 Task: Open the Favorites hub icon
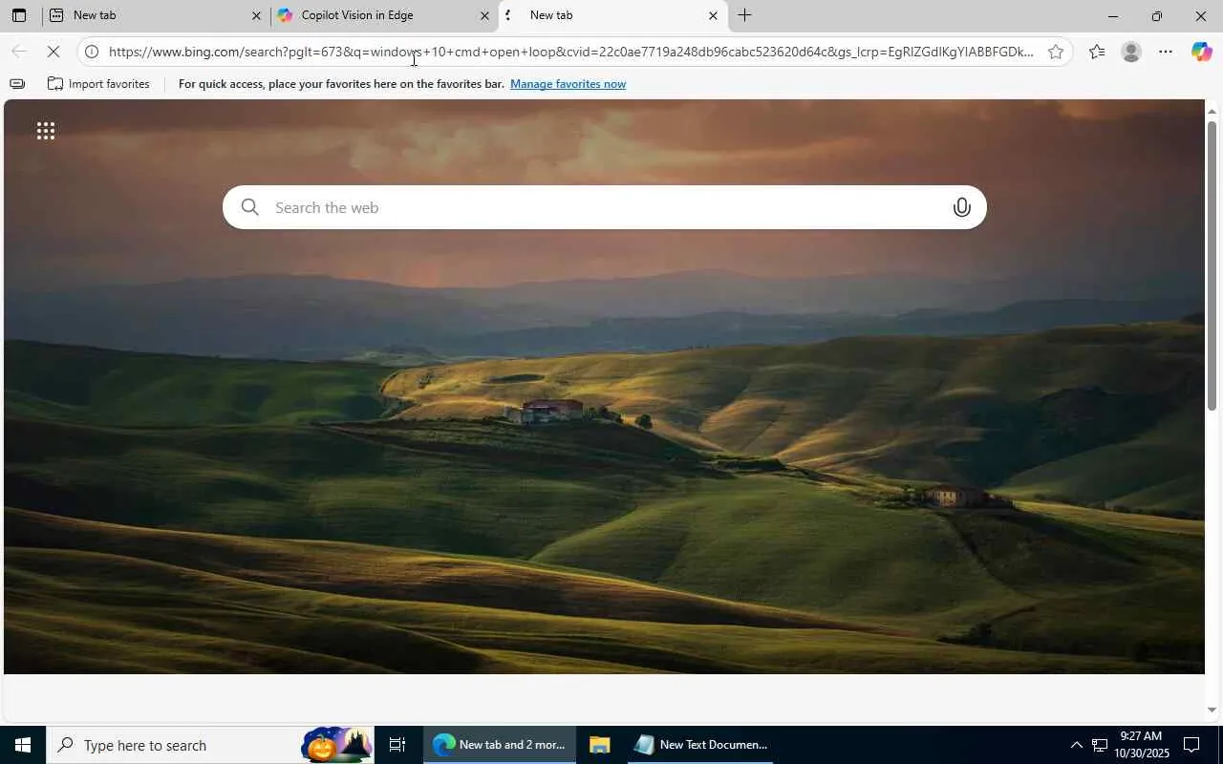1097,52
